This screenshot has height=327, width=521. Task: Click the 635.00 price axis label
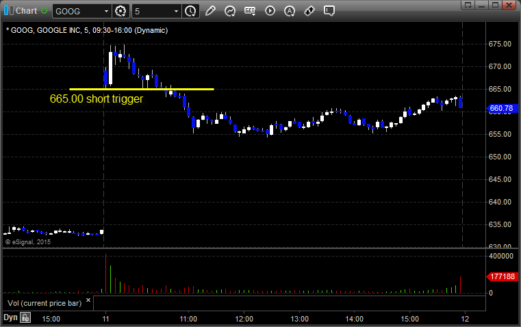[x=500, y=225]
